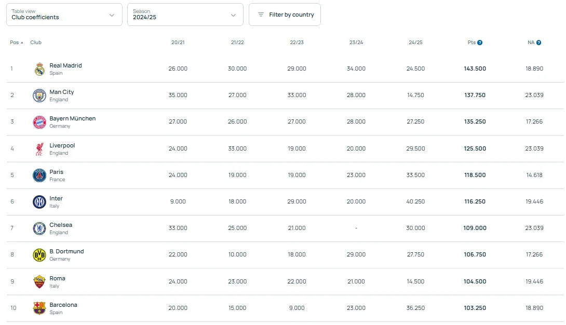Open NA column help tooltip icon
566x325 pixels.
pos(538,43)
